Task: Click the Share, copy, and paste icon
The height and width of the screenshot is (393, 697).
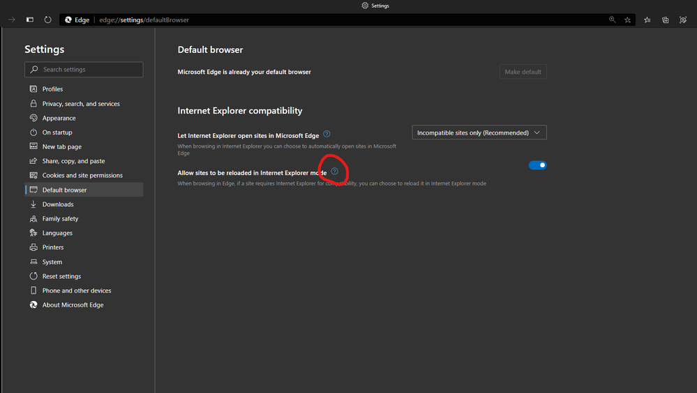Action: point(33,161)
